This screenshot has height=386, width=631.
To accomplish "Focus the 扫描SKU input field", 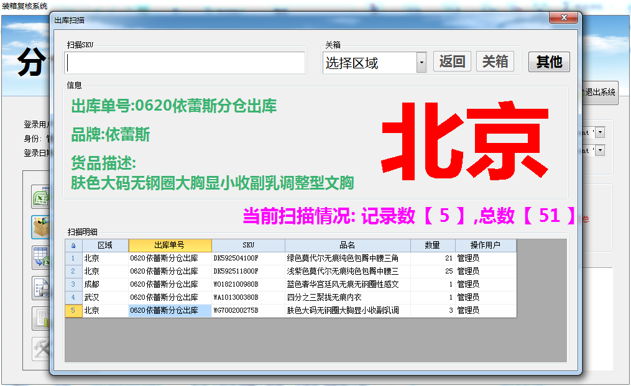I will [185, 63].
